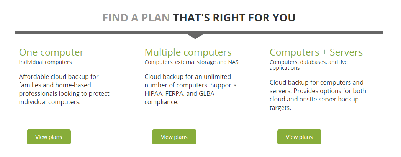The image size is (401, 157).
Task: Click the One computer heading
Action: pos(51,52)
